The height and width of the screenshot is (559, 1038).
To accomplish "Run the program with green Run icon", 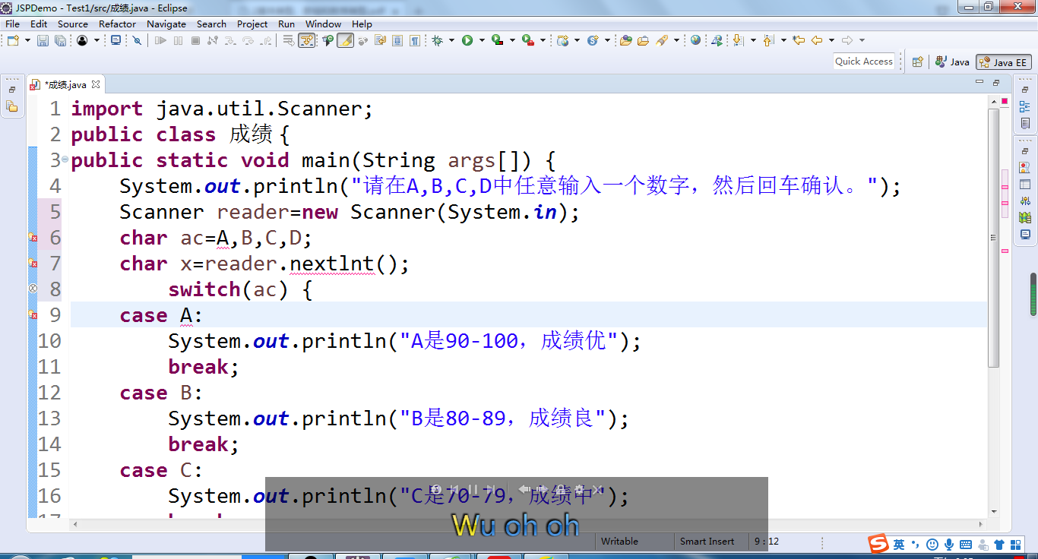I will [x=467, y=40].
